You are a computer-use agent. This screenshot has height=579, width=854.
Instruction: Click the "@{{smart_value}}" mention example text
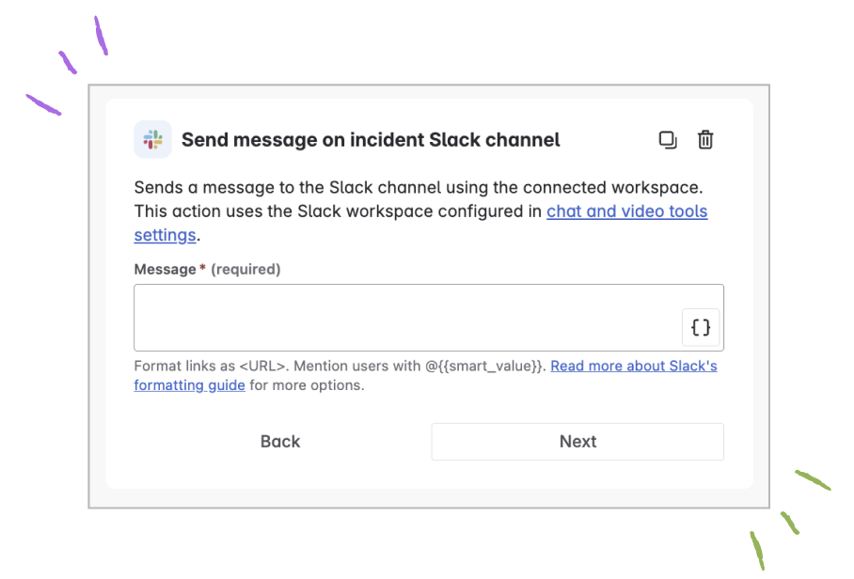483,366
